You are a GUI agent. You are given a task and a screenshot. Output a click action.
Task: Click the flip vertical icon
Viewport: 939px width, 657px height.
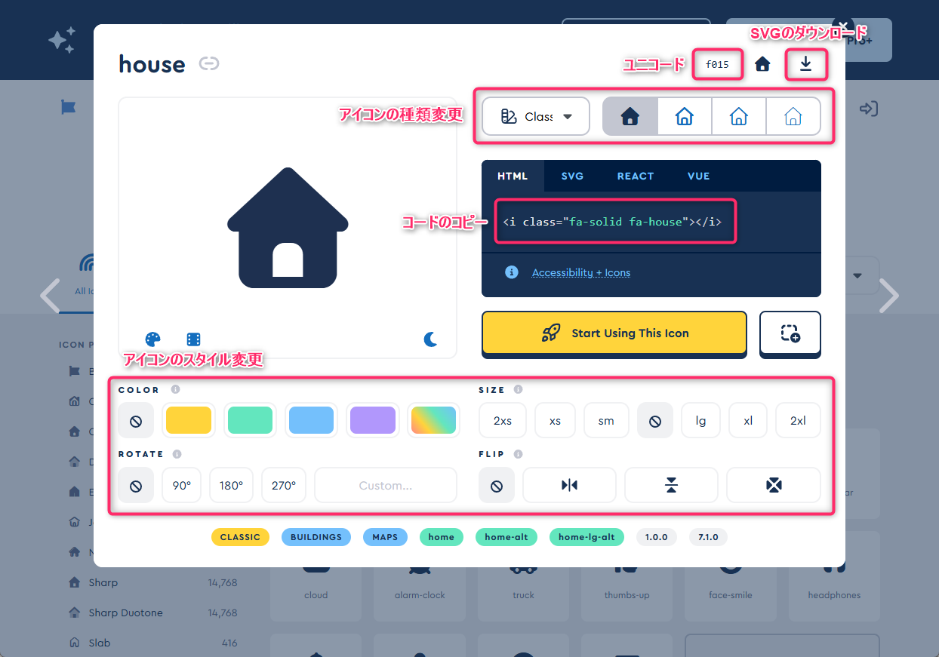(671, 485)
